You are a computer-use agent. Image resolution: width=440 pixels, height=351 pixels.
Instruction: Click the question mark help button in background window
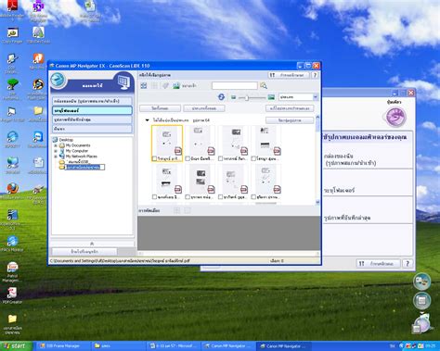408,263
